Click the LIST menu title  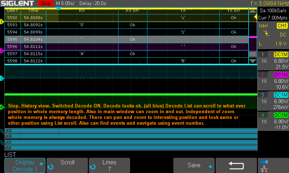10,155
